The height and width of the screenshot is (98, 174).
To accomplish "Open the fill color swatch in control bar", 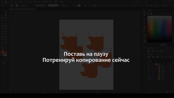I will pos(12,5).
